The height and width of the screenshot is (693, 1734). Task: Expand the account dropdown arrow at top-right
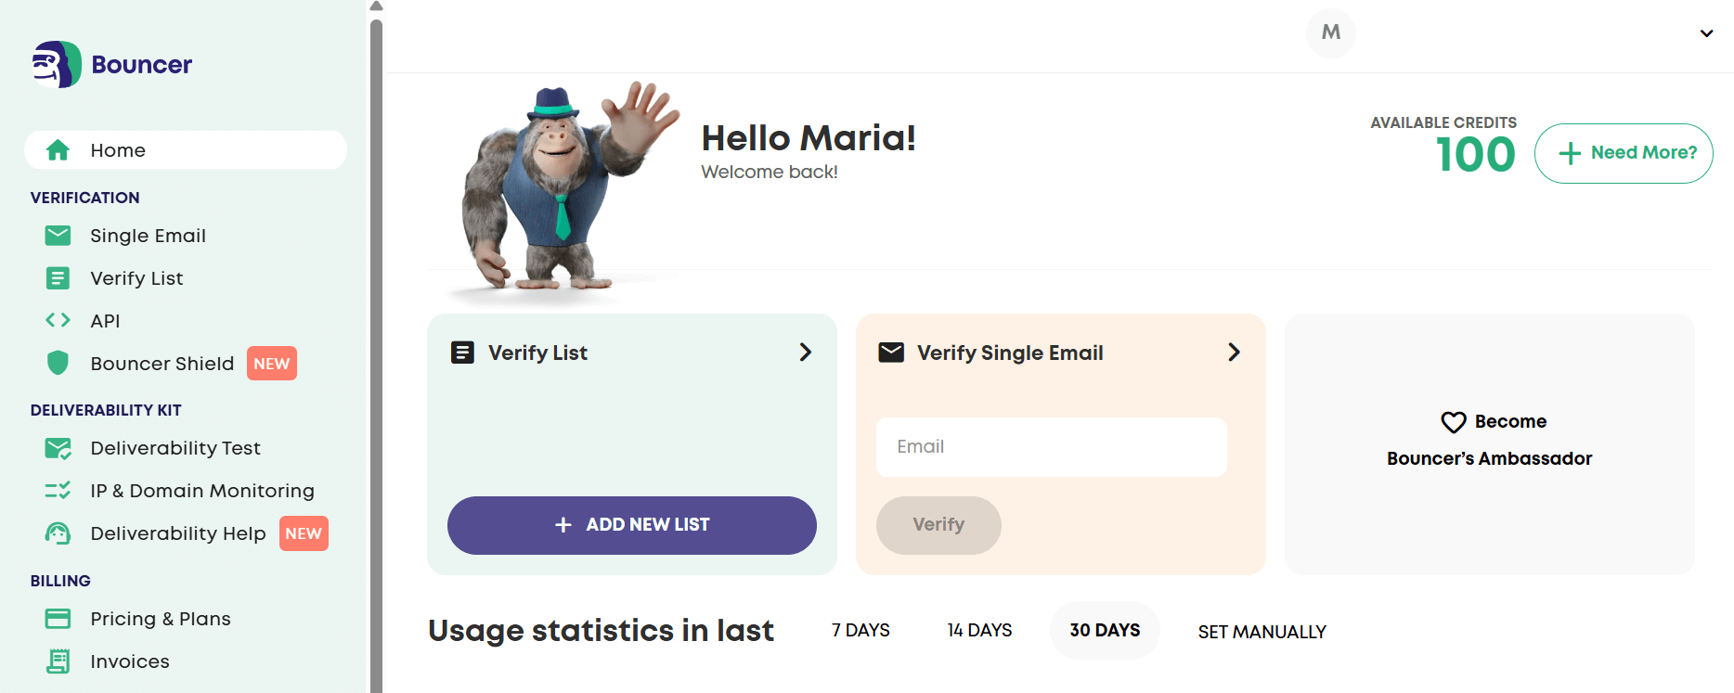1706,33
